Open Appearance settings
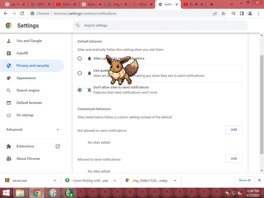This screenshot has width=264, height=198. pyautogui.click(x=32, y=78)
